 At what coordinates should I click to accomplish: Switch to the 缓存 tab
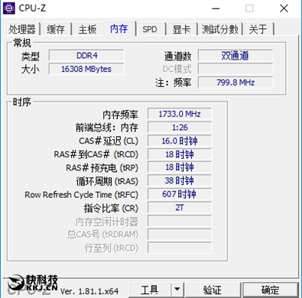pyautogui.click(x=56, y=29)
